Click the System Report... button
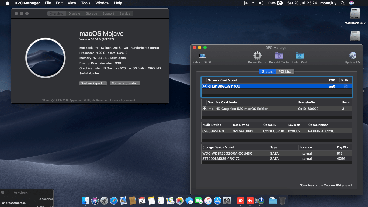The height and width of the screenshot is (207, 368). [93, 83]
